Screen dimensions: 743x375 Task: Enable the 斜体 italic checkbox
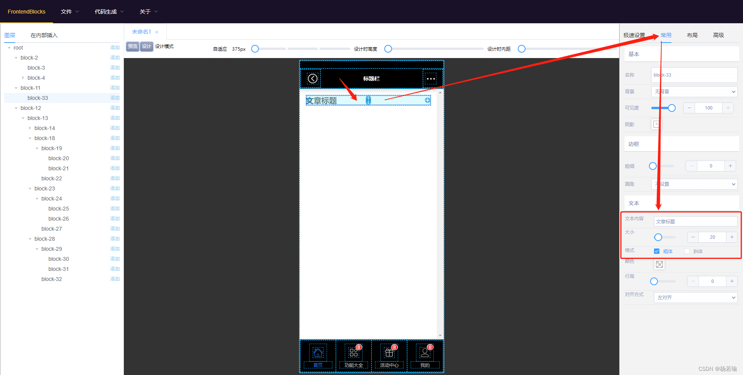click(x=687, y=251)
